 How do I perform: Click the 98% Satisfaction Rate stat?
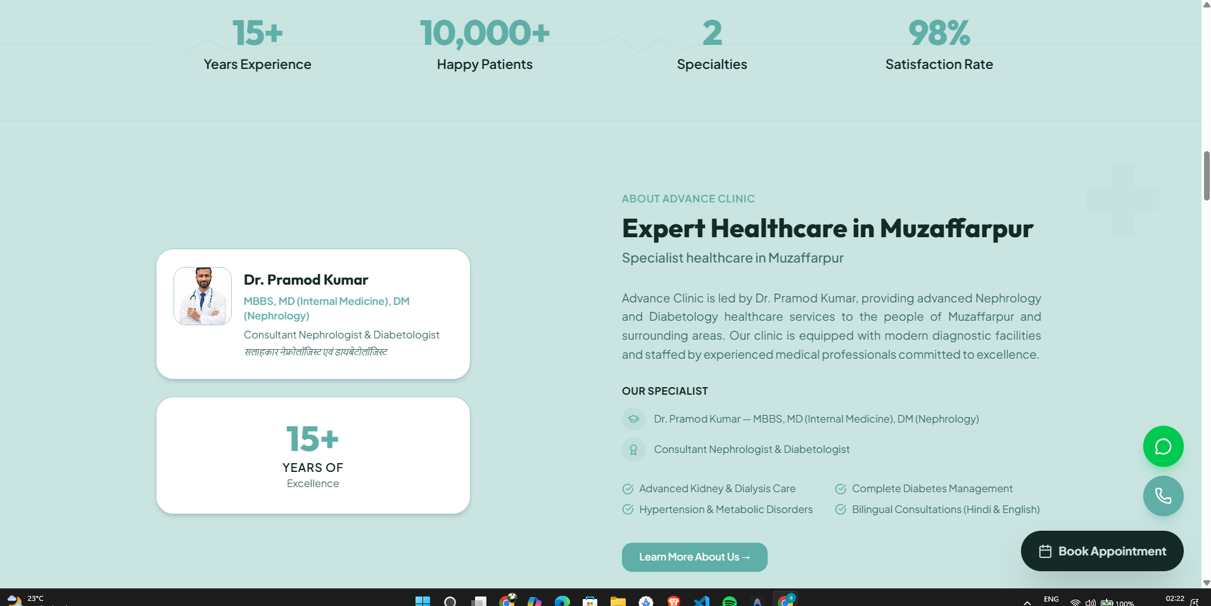[x=939, y=44]
